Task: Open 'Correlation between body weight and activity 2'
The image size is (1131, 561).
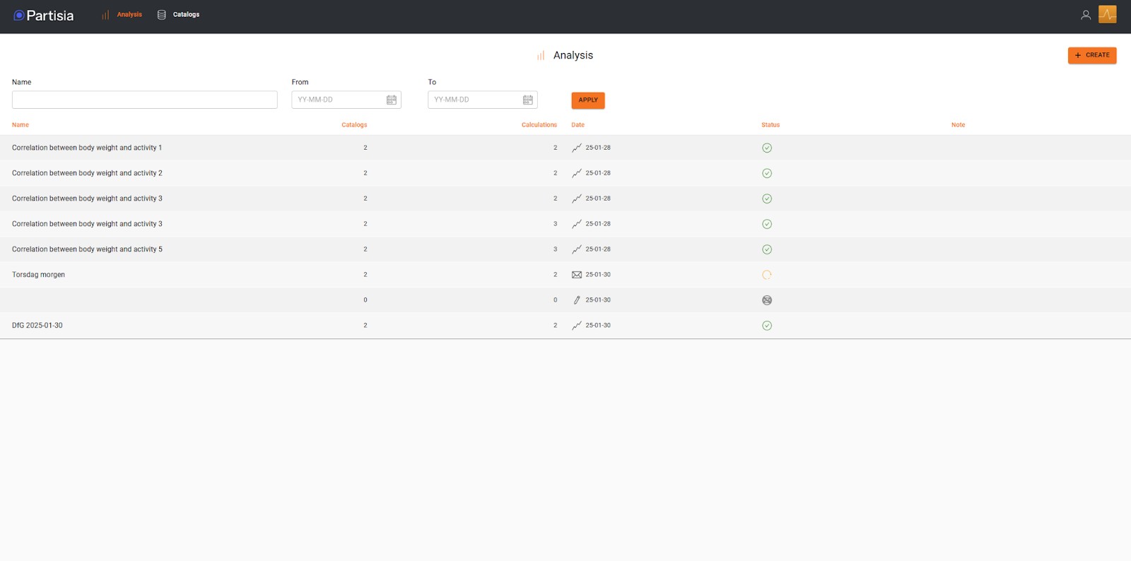Action: (x=87, y=173)
